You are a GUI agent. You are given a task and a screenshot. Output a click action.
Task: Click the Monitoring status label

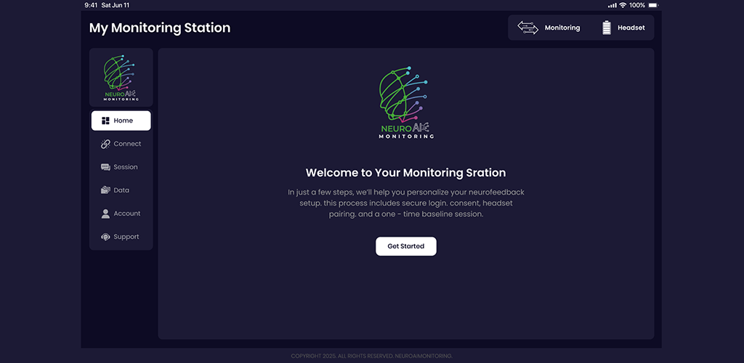[x=562, y=28]
